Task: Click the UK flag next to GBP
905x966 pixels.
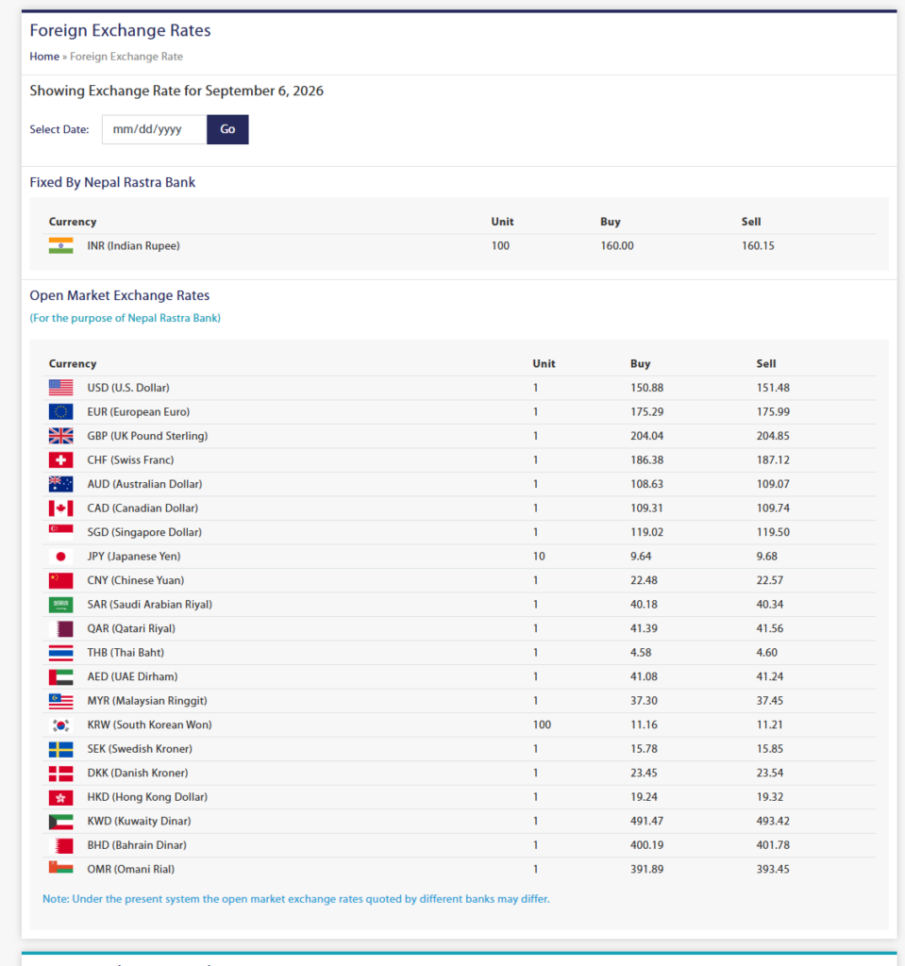Action: (61, 436)
